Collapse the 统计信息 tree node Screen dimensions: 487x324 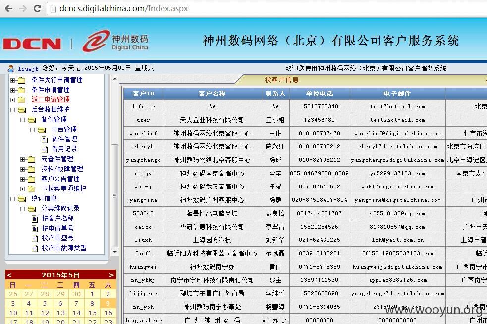click(12, 199)
